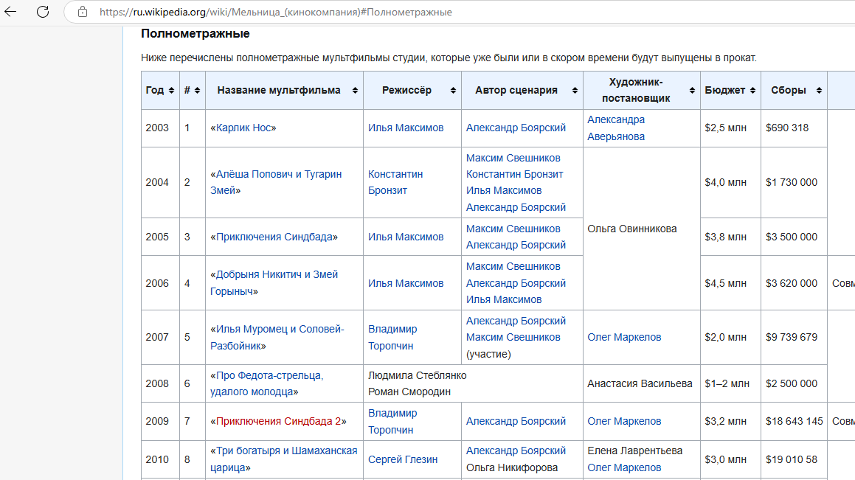Sort by Художник-постановщик column
Viewport: 855px width, 480px height.
692,91
